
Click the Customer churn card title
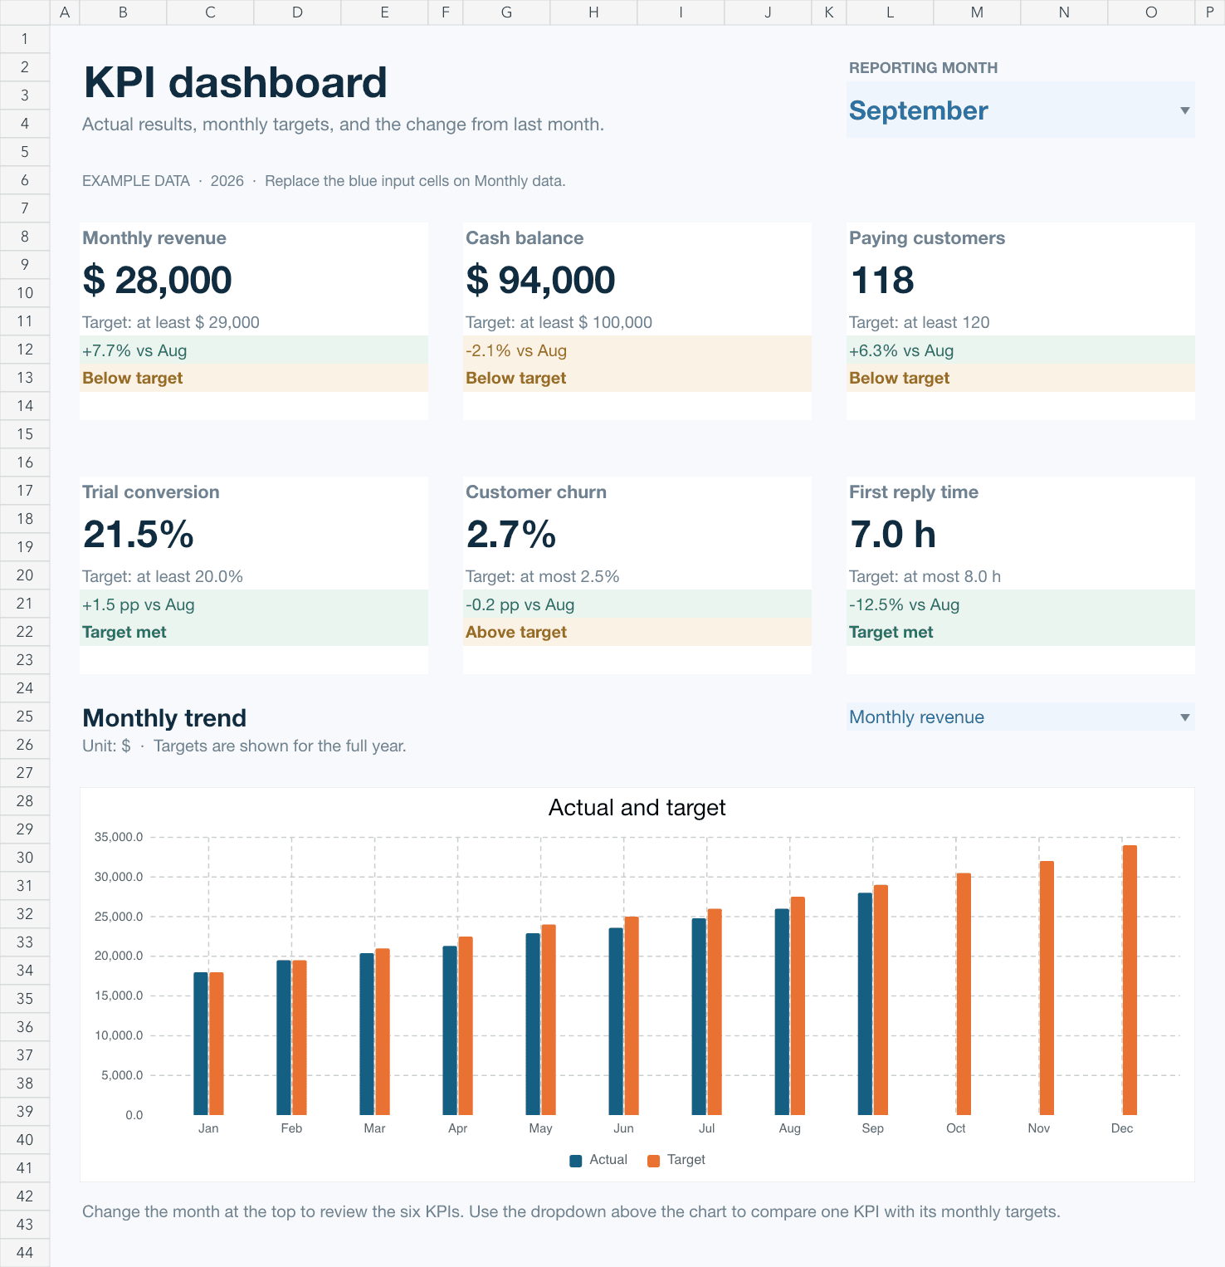point(536,492)
